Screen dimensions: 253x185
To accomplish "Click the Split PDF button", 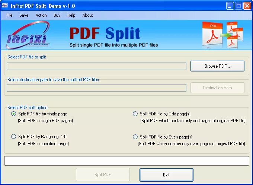I will [103, 175].
